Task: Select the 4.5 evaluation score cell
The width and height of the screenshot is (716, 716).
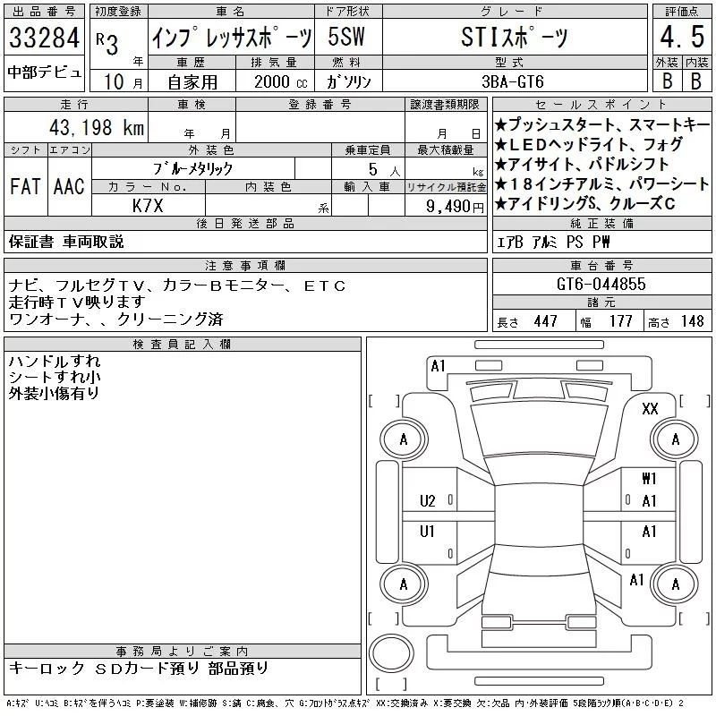Action: [682, 37]
